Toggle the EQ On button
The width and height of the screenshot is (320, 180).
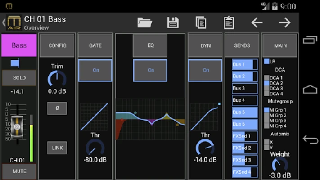coord(150,70)
